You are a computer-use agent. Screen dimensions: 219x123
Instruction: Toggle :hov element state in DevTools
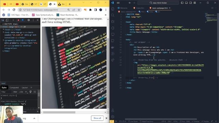tap(15, 92)
